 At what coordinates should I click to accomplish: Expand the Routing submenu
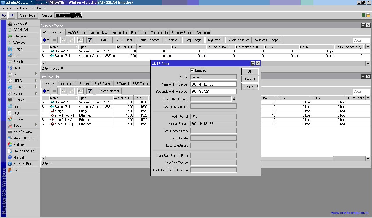pyautogui.click(x=36, y=87)
